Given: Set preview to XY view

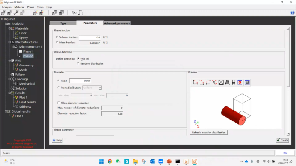Looking at the screenshot, I should (195, 82).
